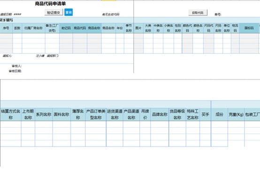Select the 产品渠道名称 column header
Image resolution: width=260 pixels, height=173 pixels.
point(131,115)
